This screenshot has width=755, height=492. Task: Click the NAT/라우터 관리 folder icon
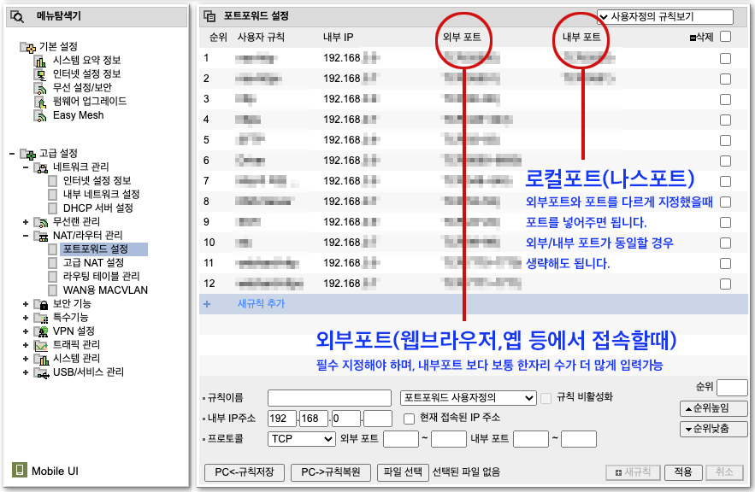click(x=41, y=236)
